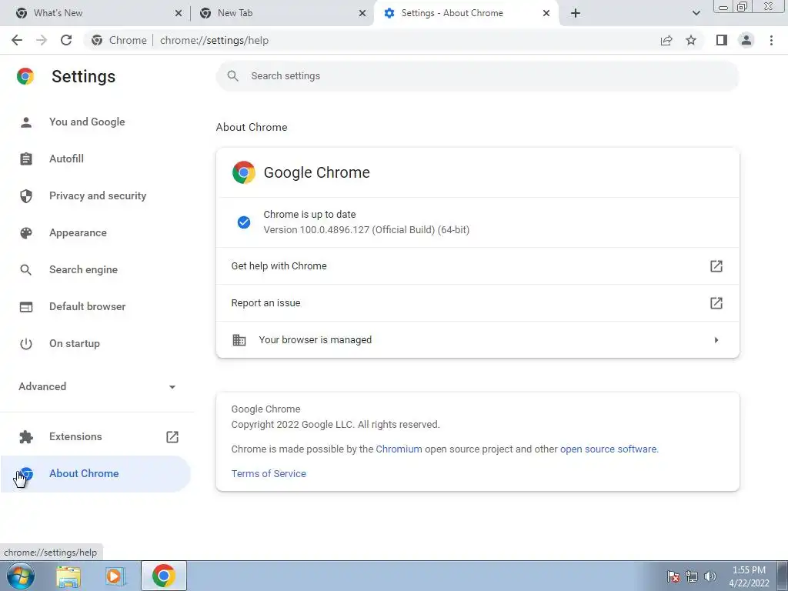This screenshot has width=788, height=591.
Task: Bookmark this tab with the star icon
Action: pyautogui.click(x=691, y=40)
